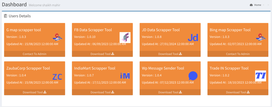Click the Bing map Scrapper Tool map icon
Image resolution: width=272 pixels, height=107 pixels.
pyautogui.click(x=261, y=37)
